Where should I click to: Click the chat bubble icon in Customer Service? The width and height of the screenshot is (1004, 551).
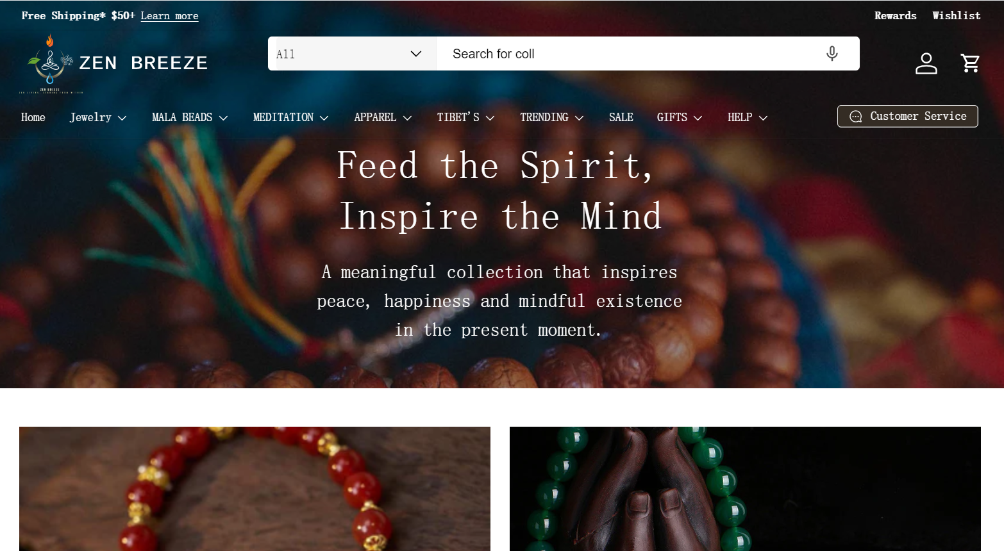[855, 117]
